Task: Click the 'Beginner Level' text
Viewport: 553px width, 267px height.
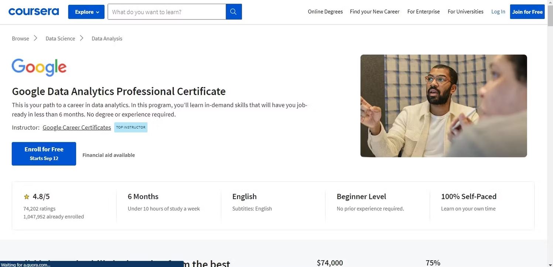Action: click(361, 197)
